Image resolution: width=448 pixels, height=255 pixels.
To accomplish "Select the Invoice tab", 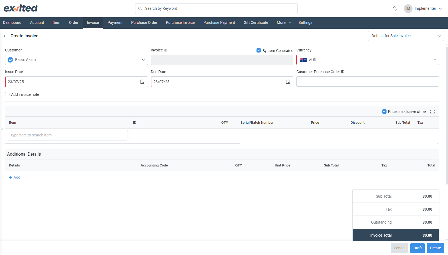I will click(93, 23).
